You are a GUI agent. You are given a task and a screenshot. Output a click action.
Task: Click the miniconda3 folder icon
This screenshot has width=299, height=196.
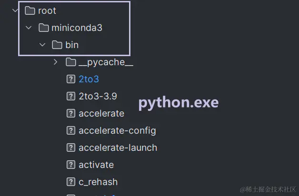(43, 28)
